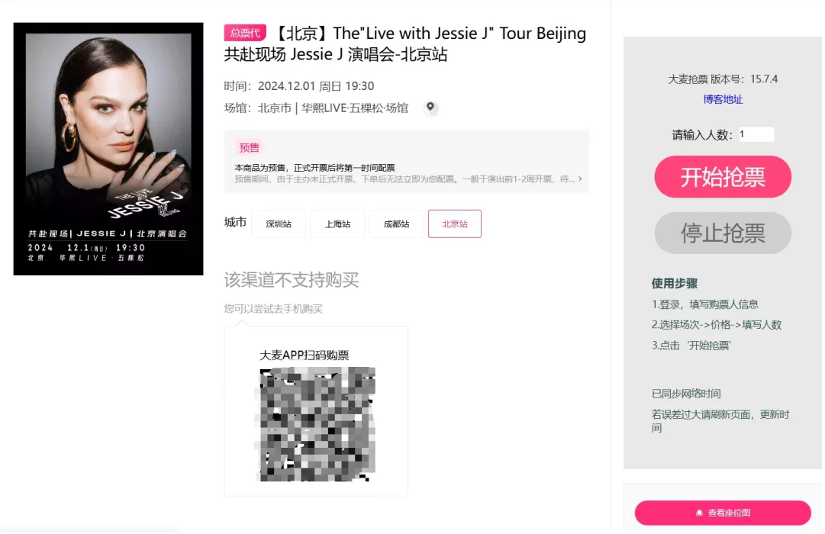Viewport: 825px width, 534px height.
Task: Click the 该渠道不支持购买 message
Action: [x=291, y=280]
